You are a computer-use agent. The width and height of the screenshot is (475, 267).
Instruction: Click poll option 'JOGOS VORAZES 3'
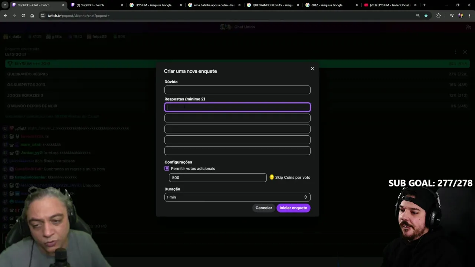click(x=237, y=95)
